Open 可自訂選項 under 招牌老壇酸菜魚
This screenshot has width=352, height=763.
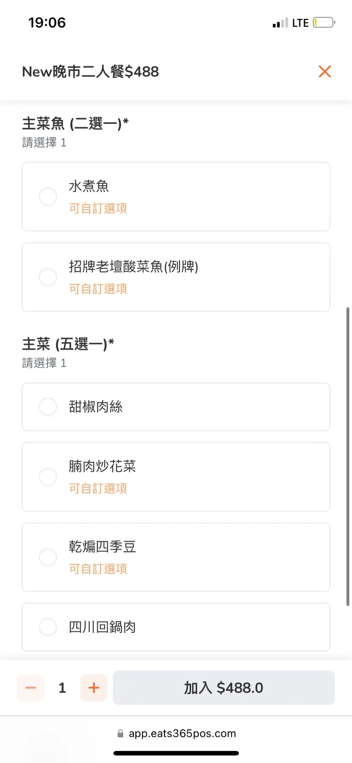pyautogui.click(x=98, y=289)
